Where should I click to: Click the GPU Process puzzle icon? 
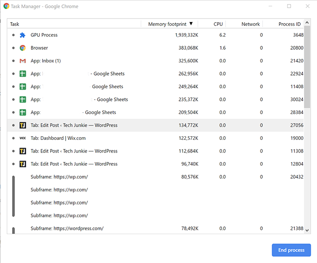click(23, 35)
